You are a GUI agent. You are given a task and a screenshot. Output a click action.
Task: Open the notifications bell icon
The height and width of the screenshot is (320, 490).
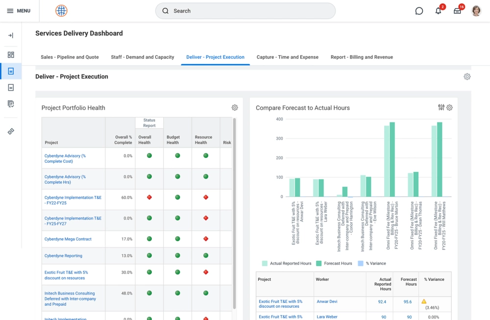coord(438,11)
